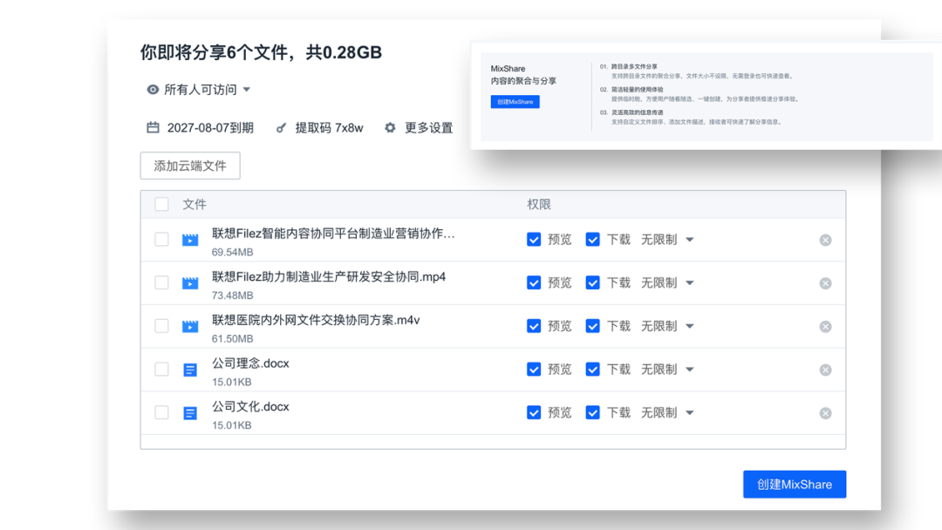942x530 pixels.
Task: Click file name 公司文化.docx
Action: point(250,406)
